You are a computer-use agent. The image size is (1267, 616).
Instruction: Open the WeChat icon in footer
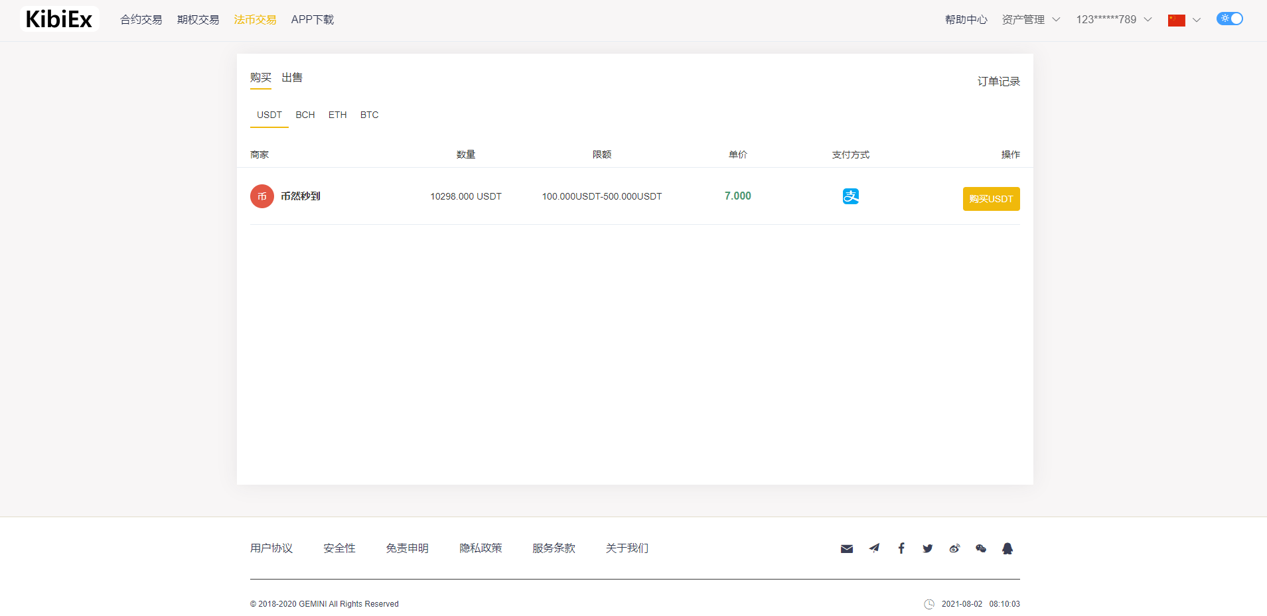coord(981,548)
